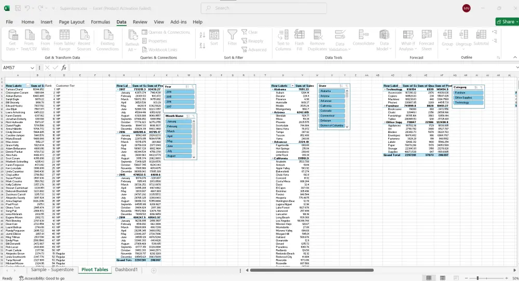
Task: Open the custom Sort dialog
Action: [214, 38]
